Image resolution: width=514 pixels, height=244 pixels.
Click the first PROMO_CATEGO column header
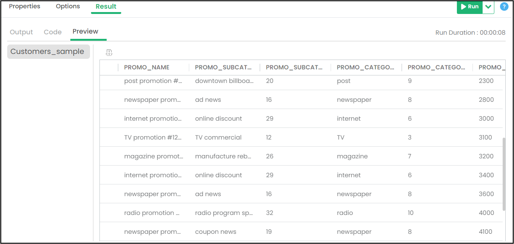[x=365, y=68]
